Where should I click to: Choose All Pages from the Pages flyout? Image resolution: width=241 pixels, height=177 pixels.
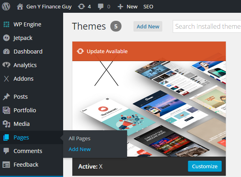[x=80, y=138]
